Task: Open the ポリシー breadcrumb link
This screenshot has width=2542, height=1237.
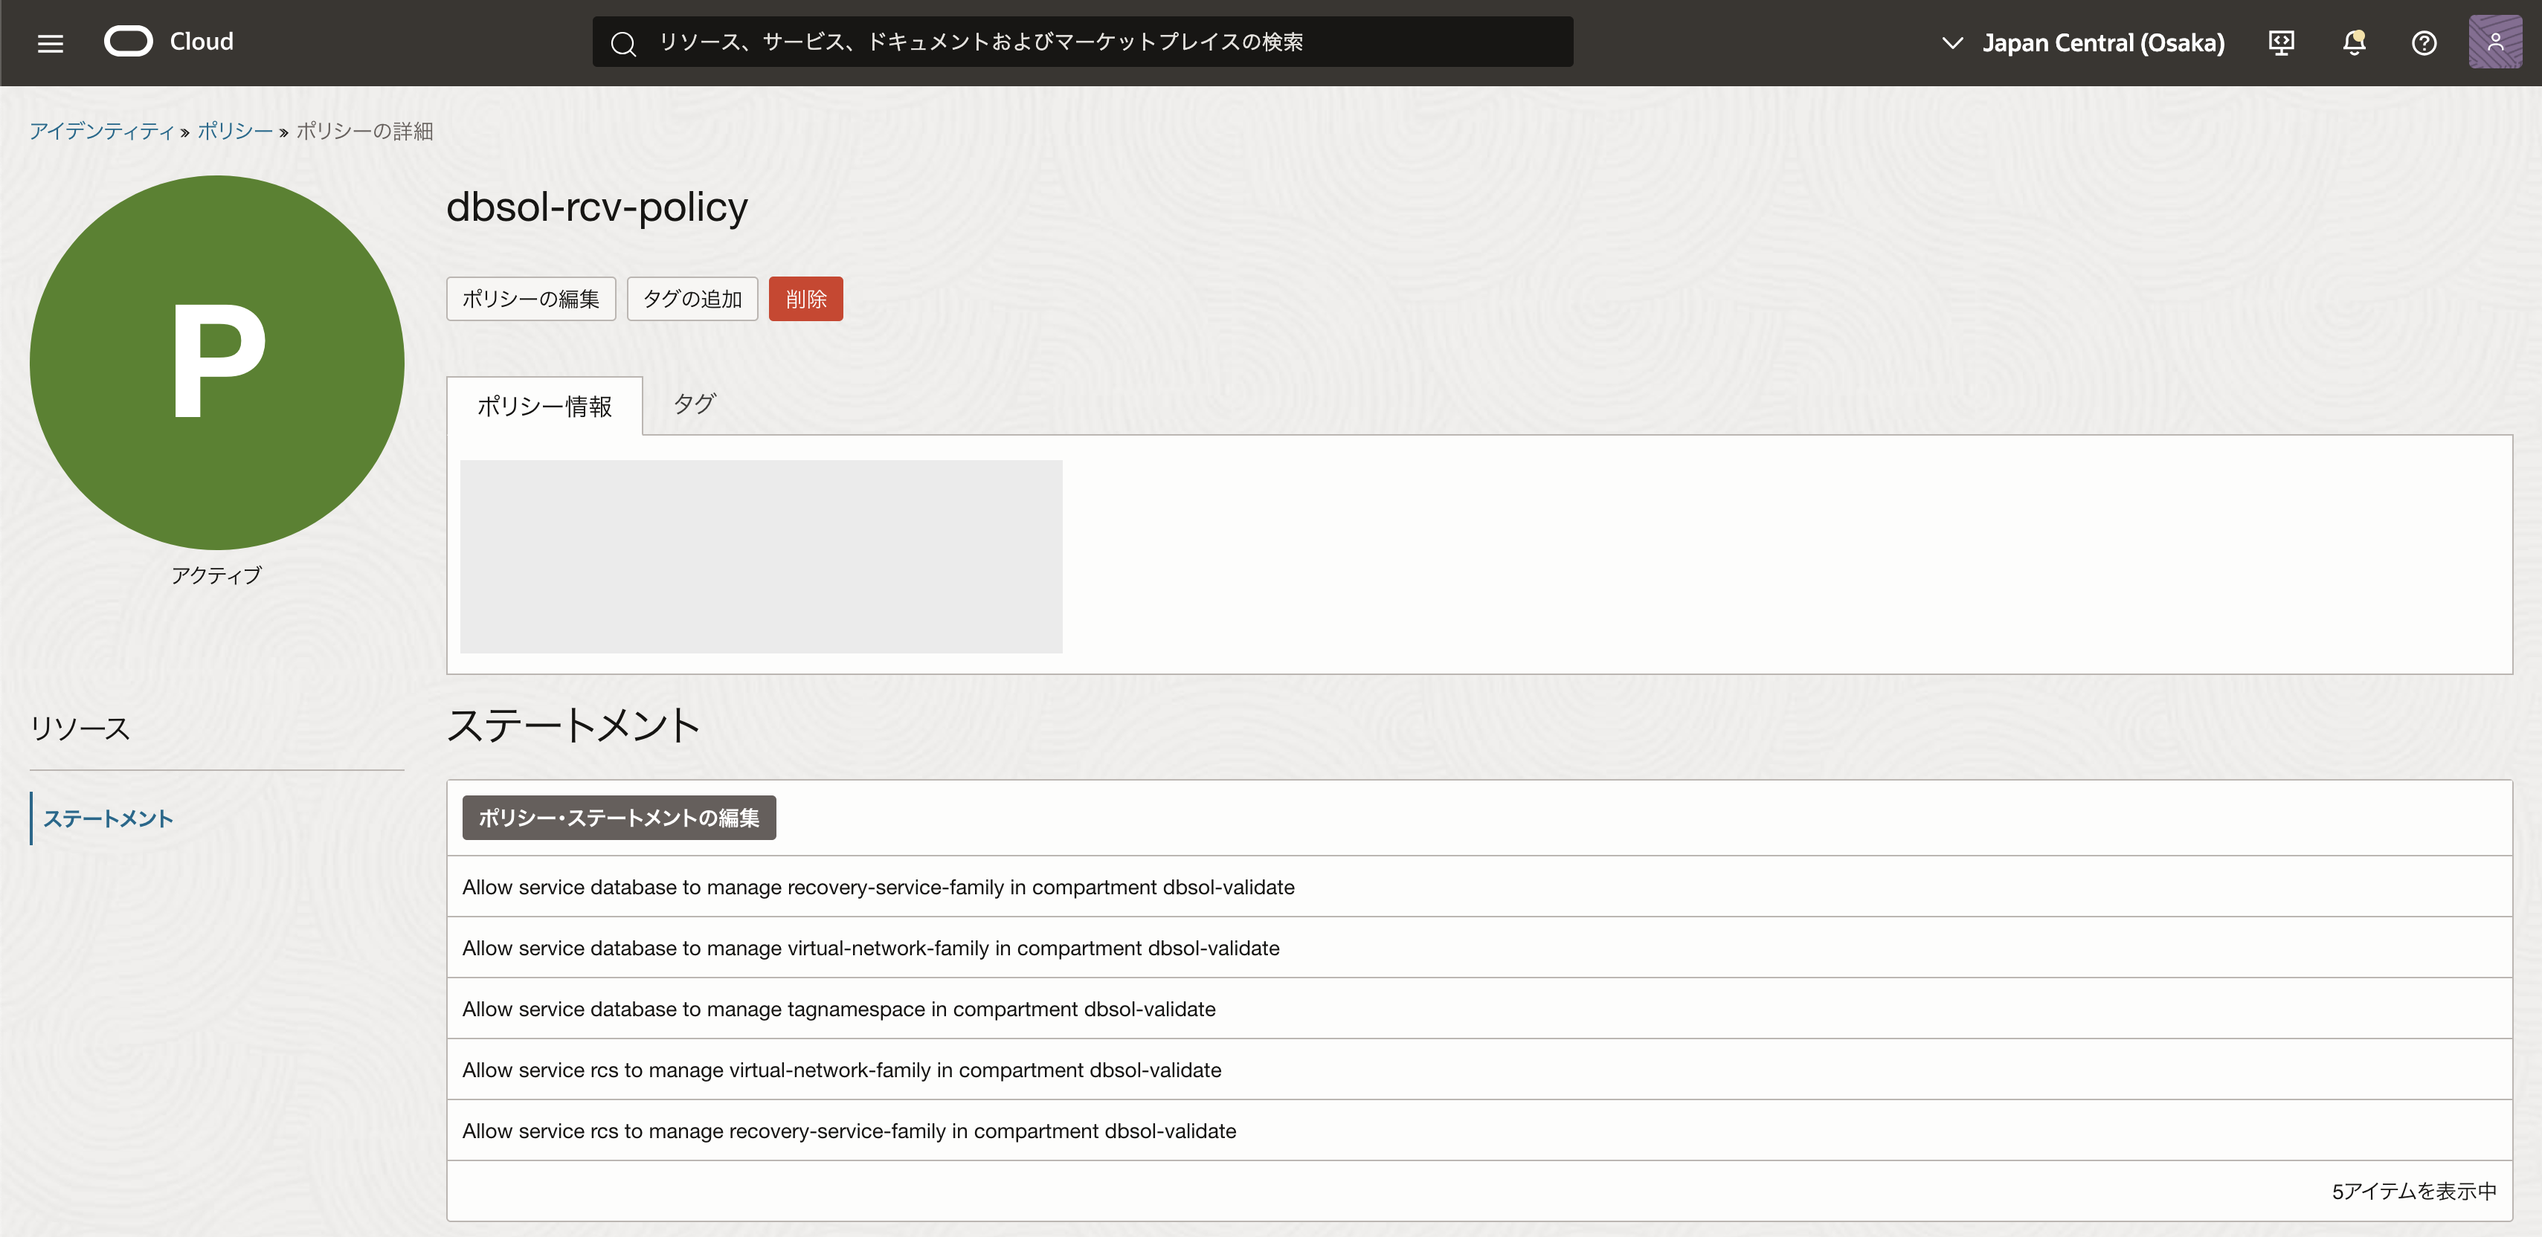Action: tap(234, 131)
